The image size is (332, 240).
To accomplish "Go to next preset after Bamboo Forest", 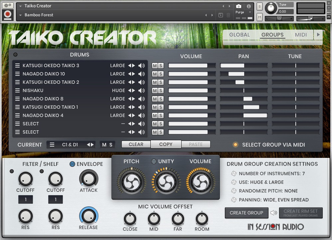I will pyautogui.click(x=212, y=15).
